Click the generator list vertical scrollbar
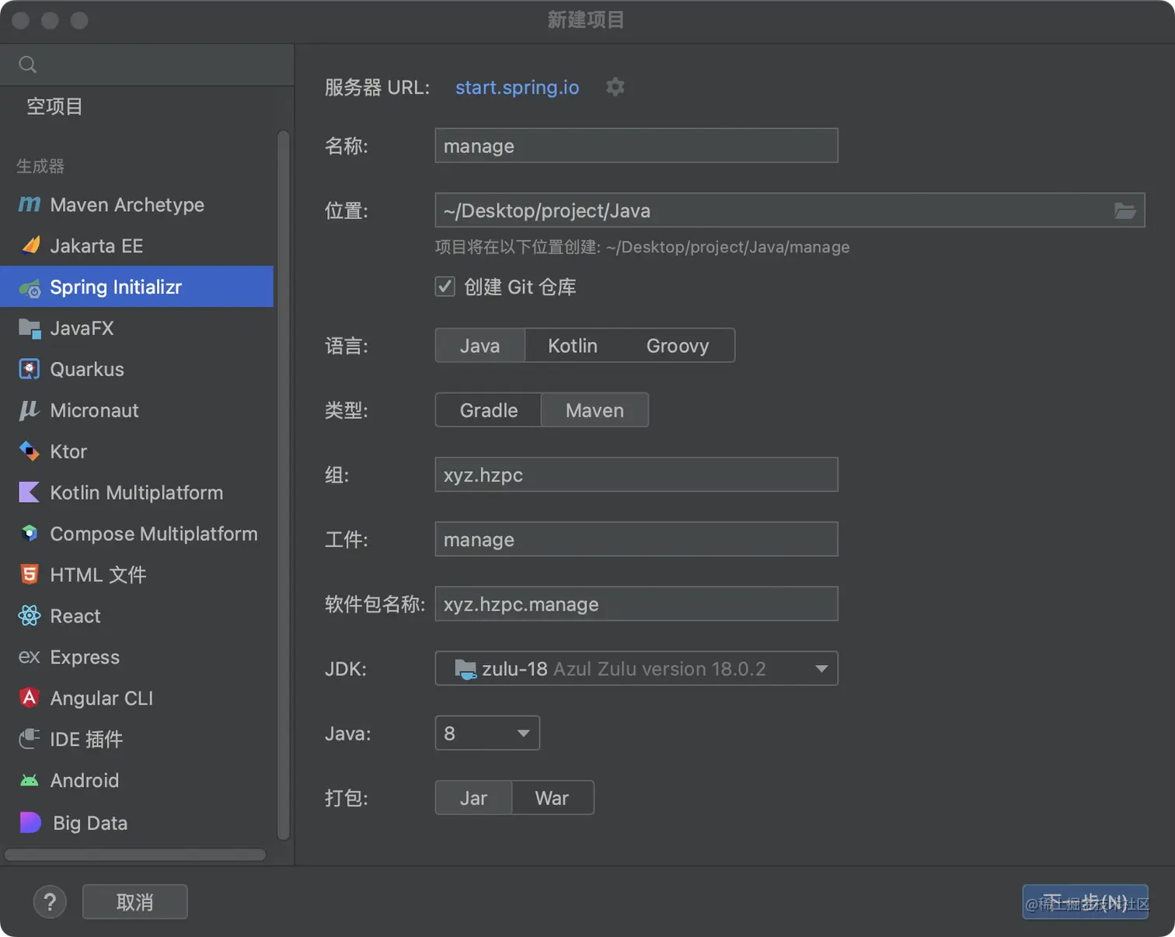1175x937 pixels. (284, 486)
